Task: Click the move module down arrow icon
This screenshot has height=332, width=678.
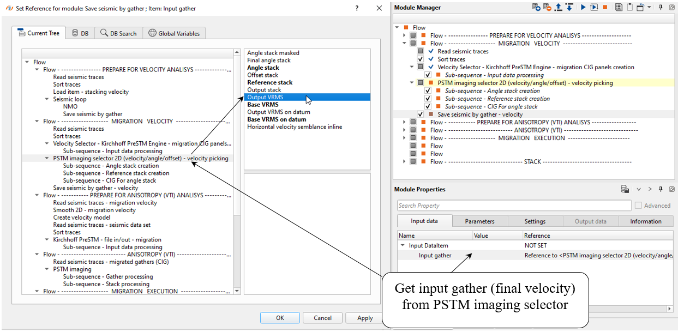Action: [x=569, y=8]
